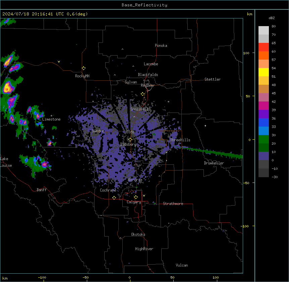This screenshot has height=282, width=289.
Task: Select the white plus marker west of Drumheller
Action: pyautogui.click(x=205, y=126)
